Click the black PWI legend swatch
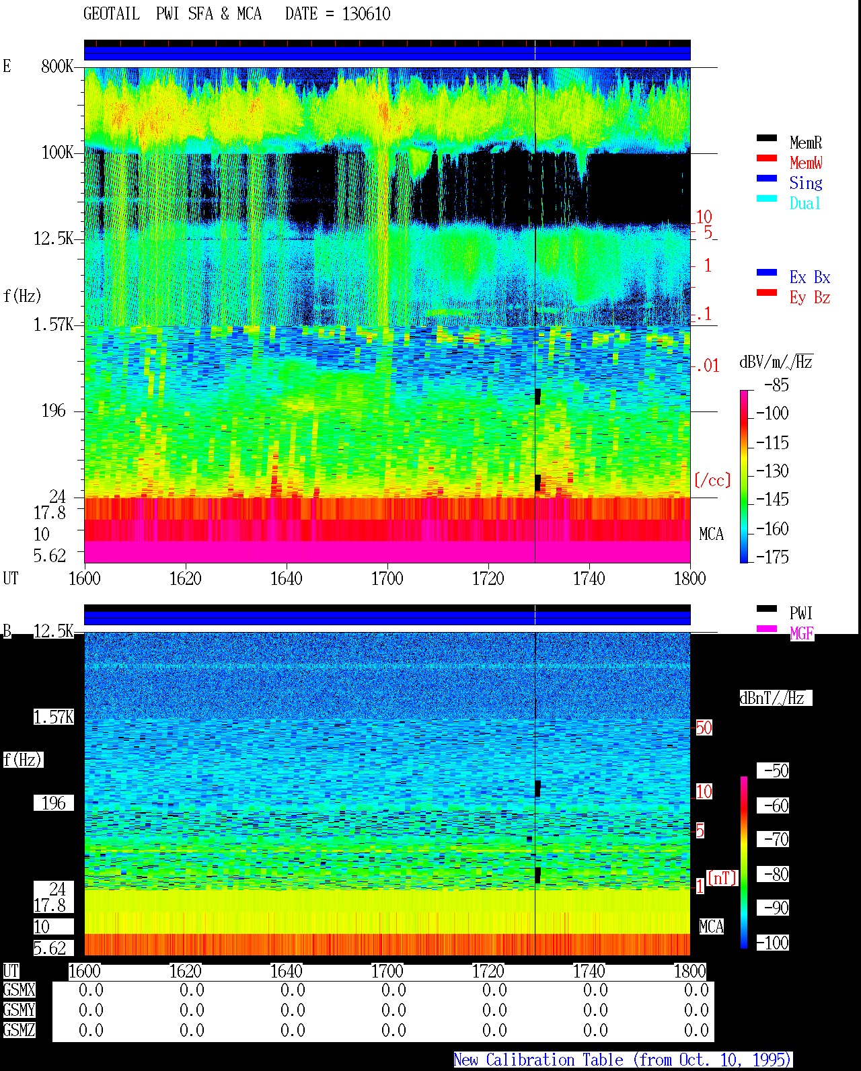The image size is (861, 1071). (766, 609)
